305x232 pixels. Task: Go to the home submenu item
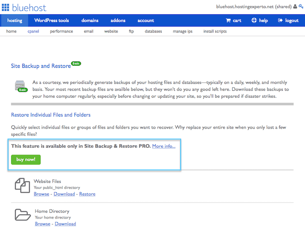point(11,31)
